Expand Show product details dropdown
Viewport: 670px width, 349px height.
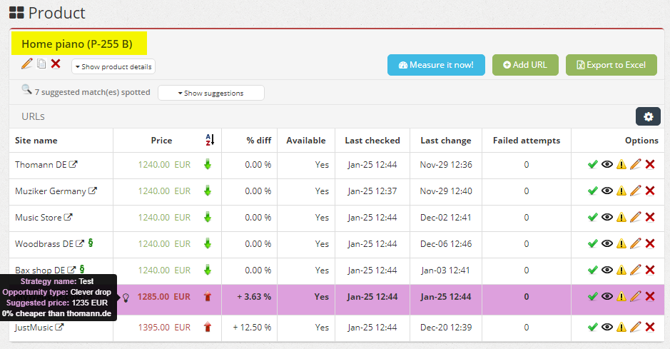(x=113, y=66)
